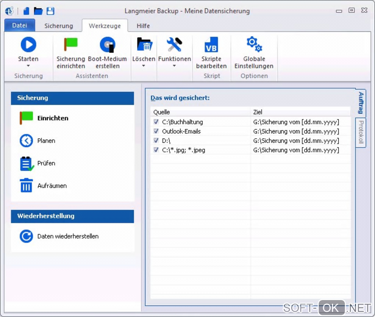Click the Daten wiederherstellen restore icon
375x317 pixels.
(x=26, y=236)
